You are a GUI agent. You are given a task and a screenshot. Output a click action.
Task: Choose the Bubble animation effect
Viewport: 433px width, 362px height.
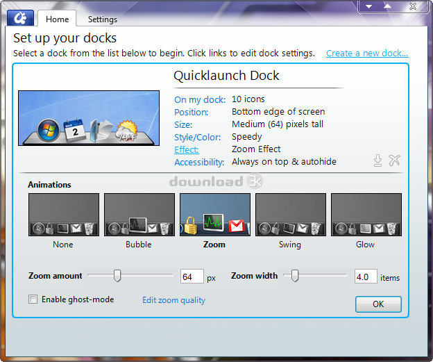[x=139, y=215]
